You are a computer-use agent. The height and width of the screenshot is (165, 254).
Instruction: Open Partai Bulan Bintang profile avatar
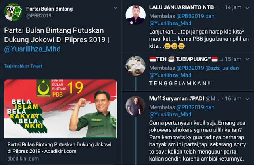tap(13, 12)
